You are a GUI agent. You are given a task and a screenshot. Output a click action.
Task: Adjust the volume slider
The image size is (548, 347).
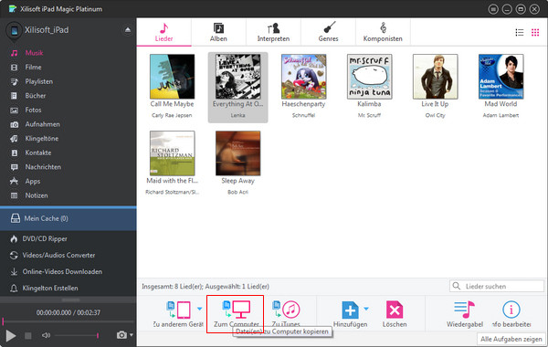pos(77,335)
